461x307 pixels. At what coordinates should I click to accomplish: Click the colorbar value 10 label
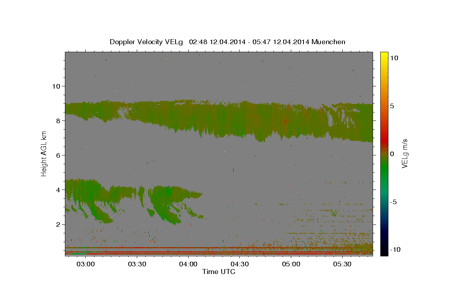tap(394, 58)
